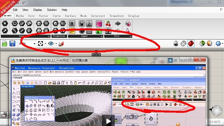The height and width of the screenshot is (126, 224).
Task: Click the Rhino Command input line
Action: click(109, 78)
